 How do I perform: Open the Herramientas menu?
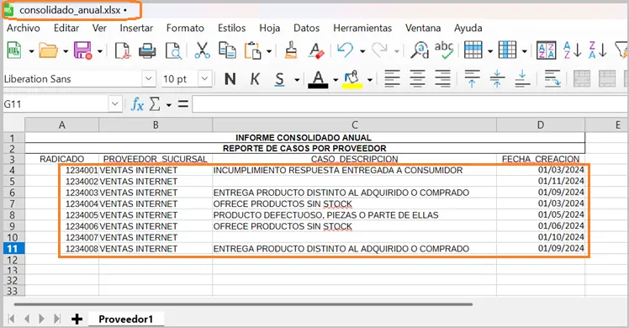pos(362,28)
